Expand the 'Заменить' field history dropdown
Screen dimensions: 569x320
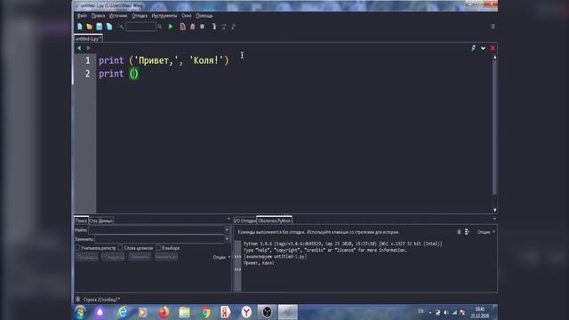(227, 239)
